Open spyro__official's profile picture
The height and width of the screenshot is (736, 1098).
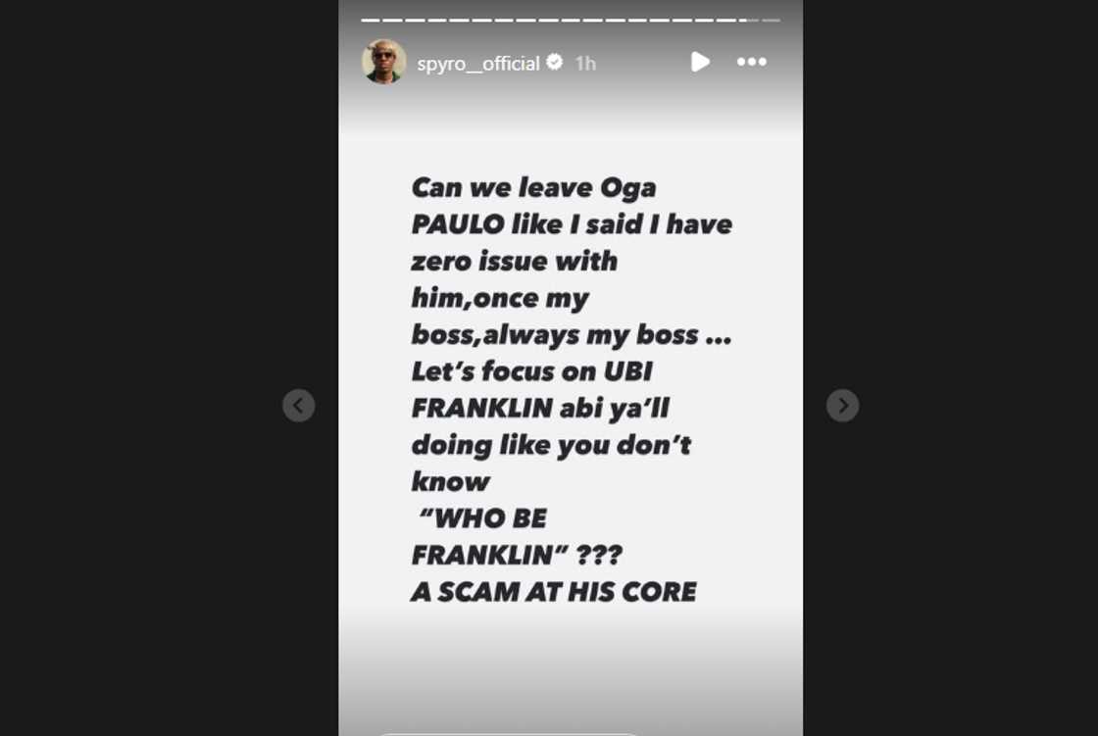tap(383, 62)
